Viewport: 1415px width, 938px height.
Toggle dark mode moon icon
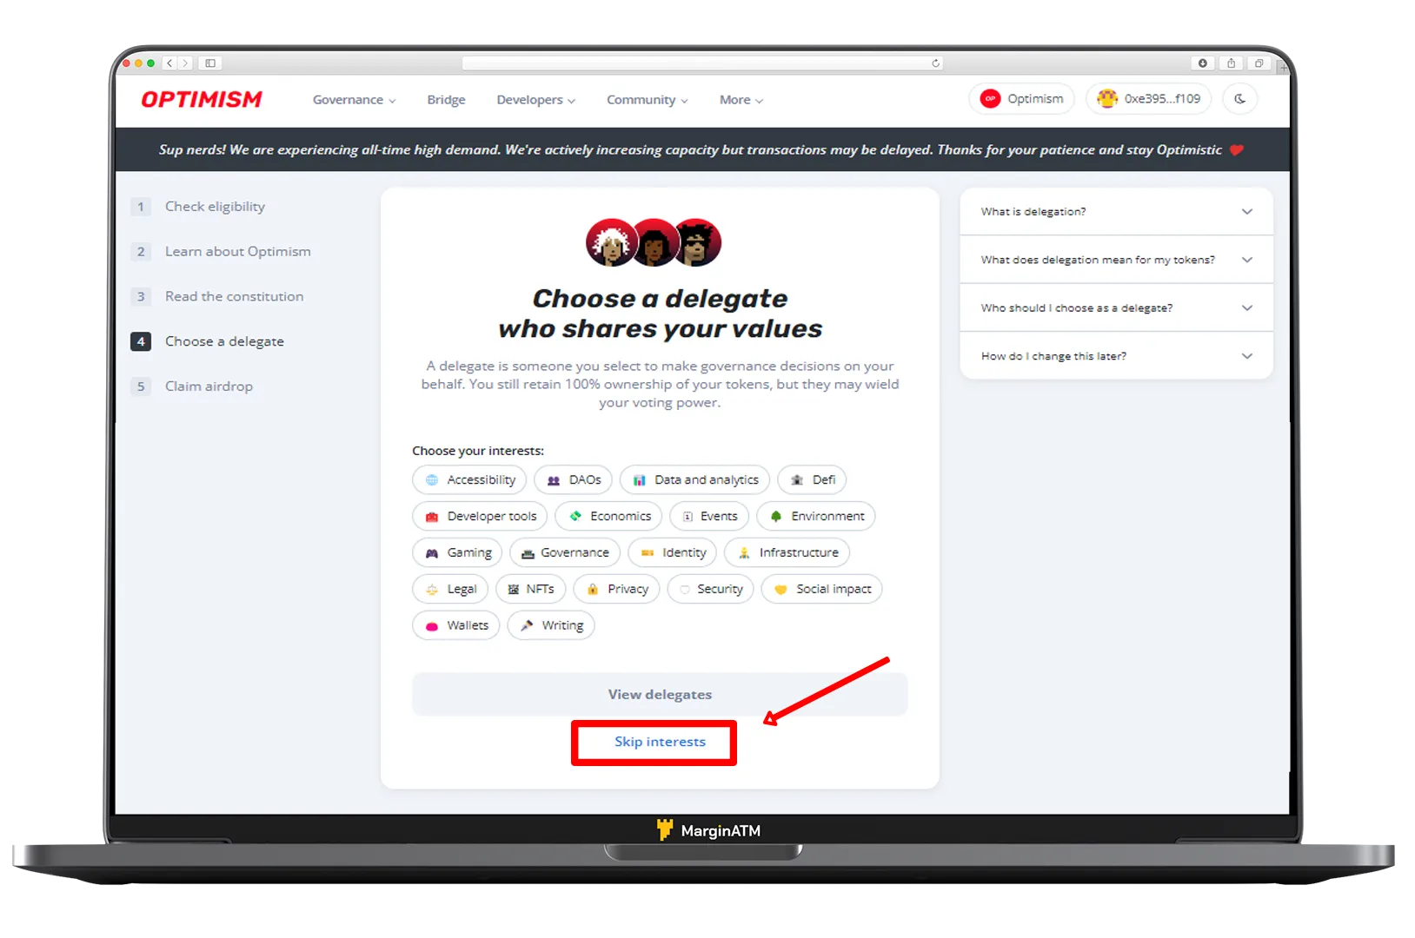tap(1239, 99)
